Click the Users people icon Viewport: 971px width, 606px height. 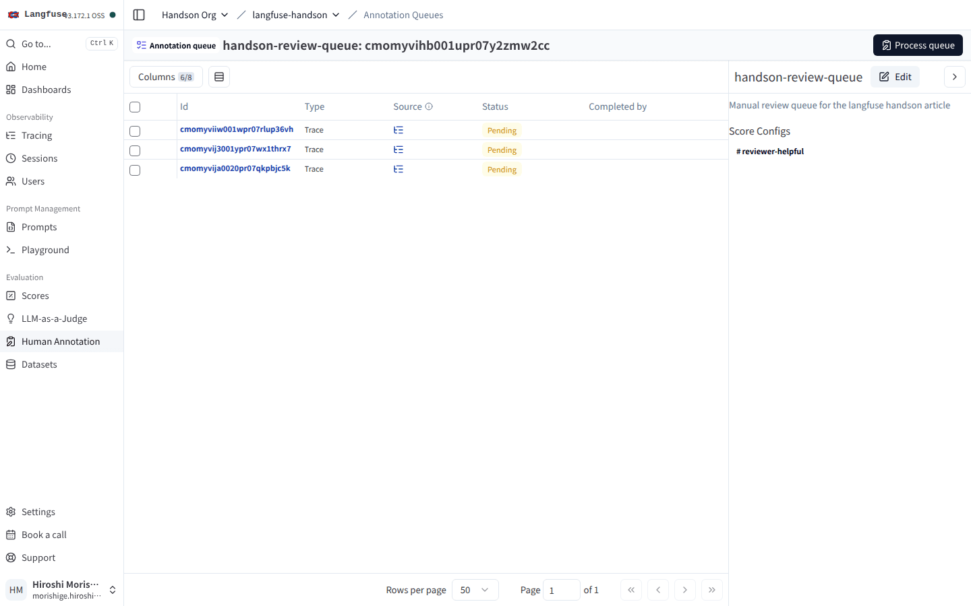coord(11,181)
